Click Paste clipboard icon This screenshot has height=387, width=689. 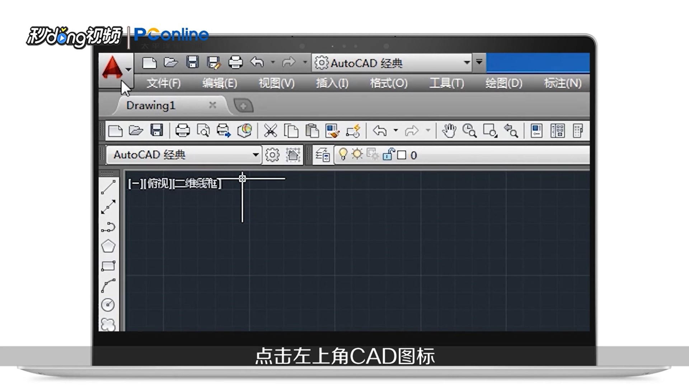(312, 131)
